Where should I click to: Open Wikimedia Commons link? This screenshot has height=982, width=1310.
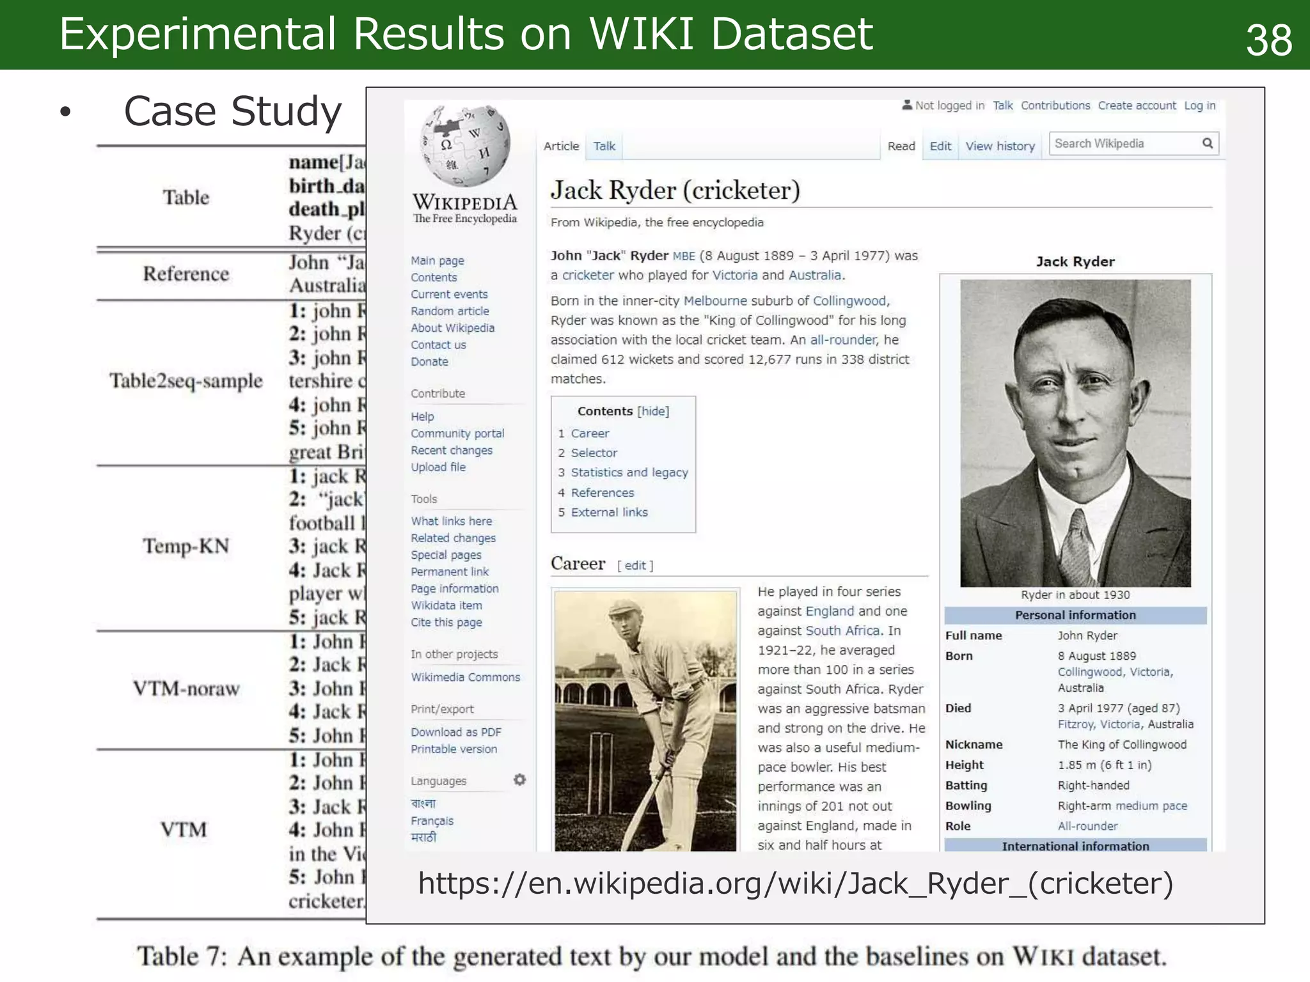pyautogui.click(x=465, y=677)
